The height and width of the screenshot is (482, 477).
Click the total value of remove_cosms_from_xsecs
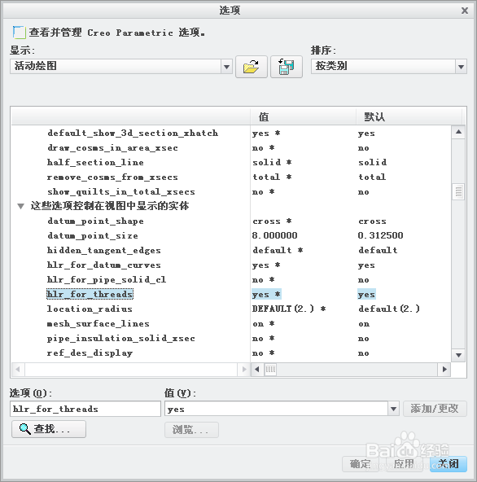pos(272,177)
